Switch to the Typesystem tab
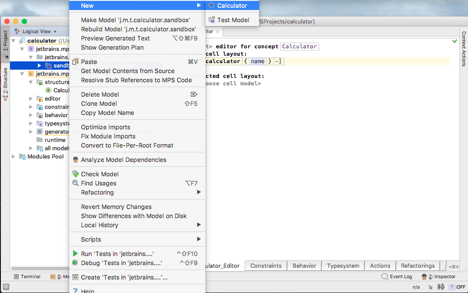 [x=343, y=266]
